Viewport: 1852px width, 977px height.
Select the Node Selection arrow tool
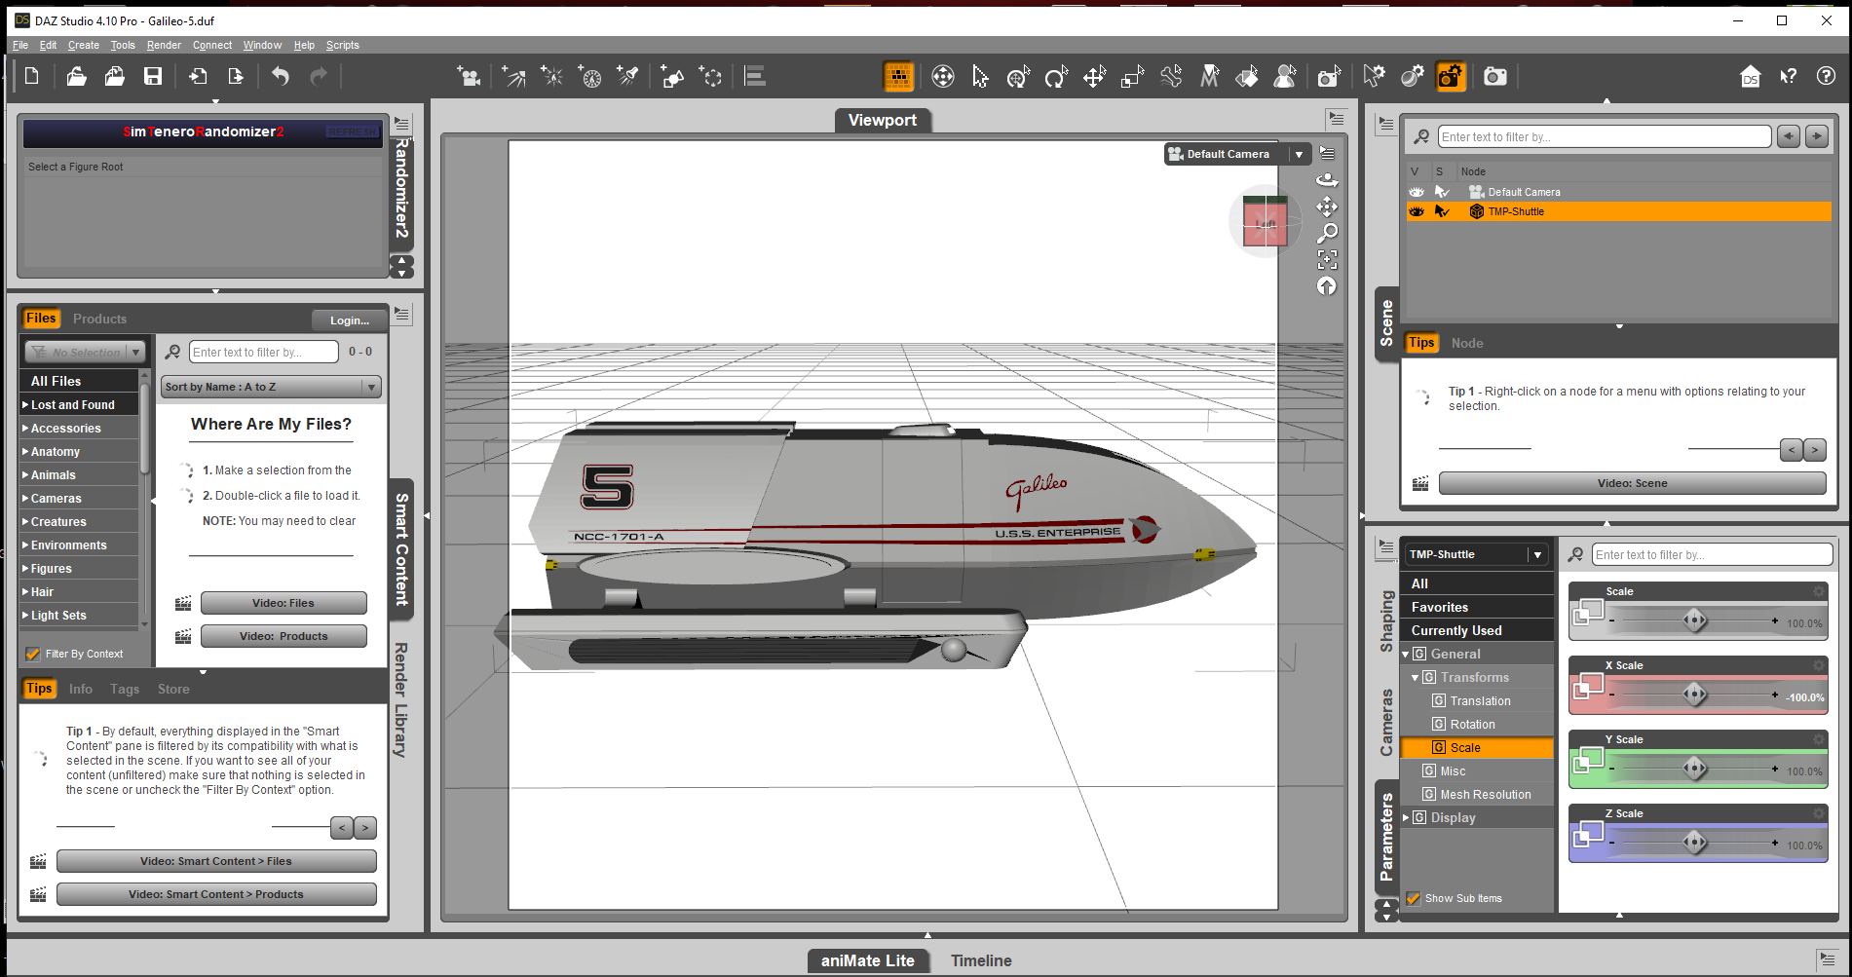pos(980,76)
